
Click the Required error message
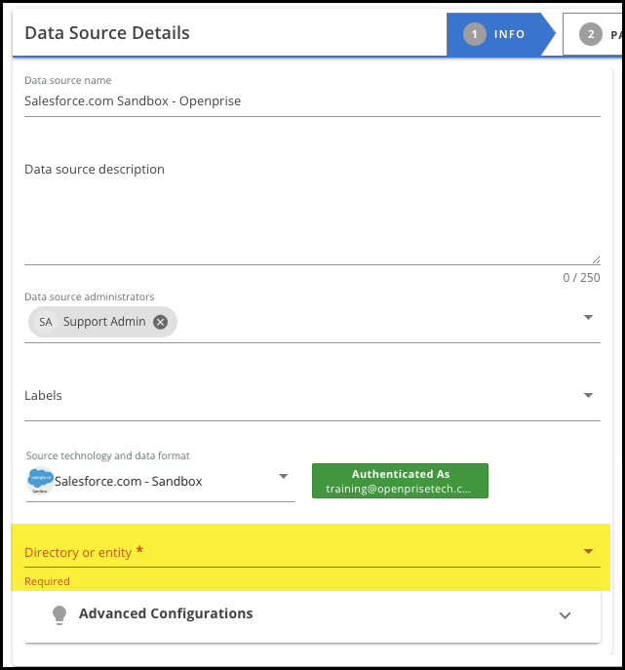click(x=47, y=581)
